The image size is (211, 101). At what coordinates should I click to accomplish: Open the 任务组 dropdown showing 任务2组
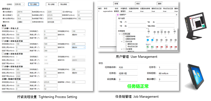pyautogui.click(x=19, y=4)
